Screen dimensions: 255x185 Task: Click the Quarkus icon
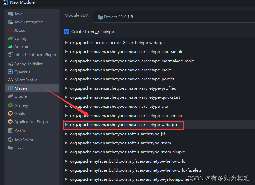coord(10,72)
